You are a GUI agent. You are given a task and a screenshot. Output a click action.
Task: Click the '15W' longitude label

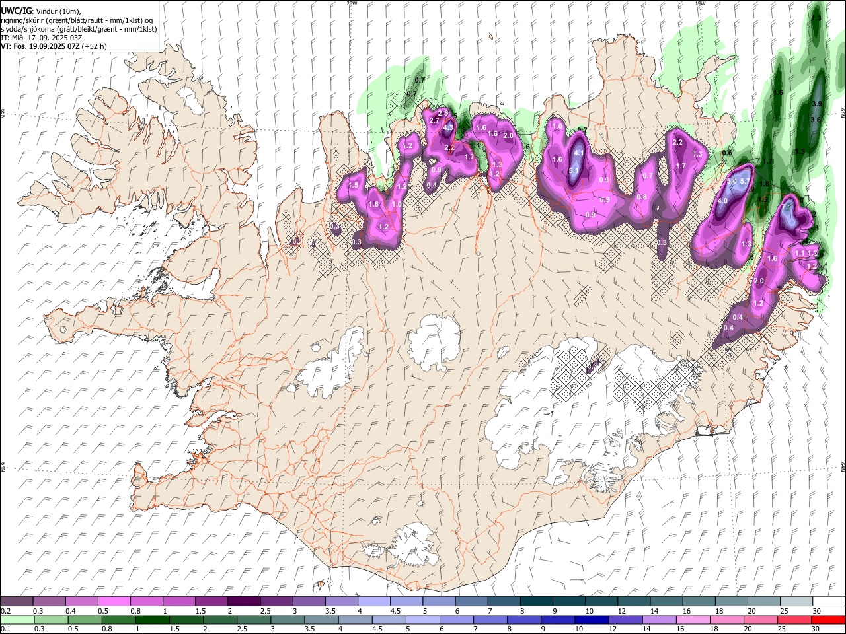700,3
